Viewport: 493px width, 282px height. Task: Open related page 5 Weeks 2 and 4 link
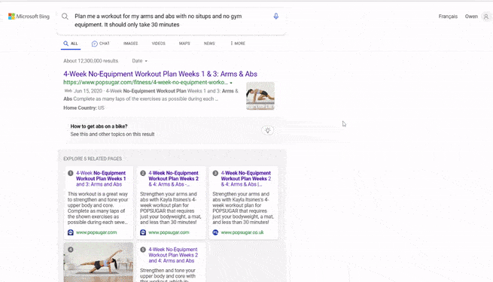173,255
